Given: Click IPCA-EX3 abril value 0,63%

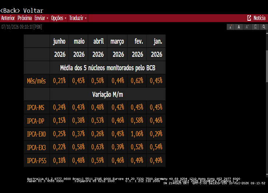Looking at the screenshot, I should (98, 147).
